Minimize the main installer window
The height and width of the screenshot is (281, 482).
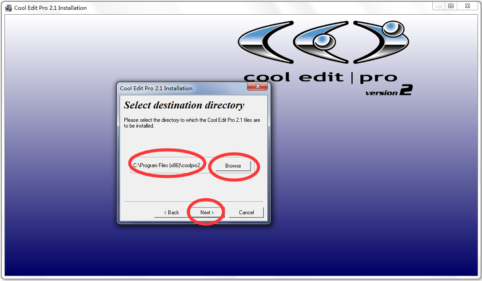pyautogui.click(x=438, y=6)
